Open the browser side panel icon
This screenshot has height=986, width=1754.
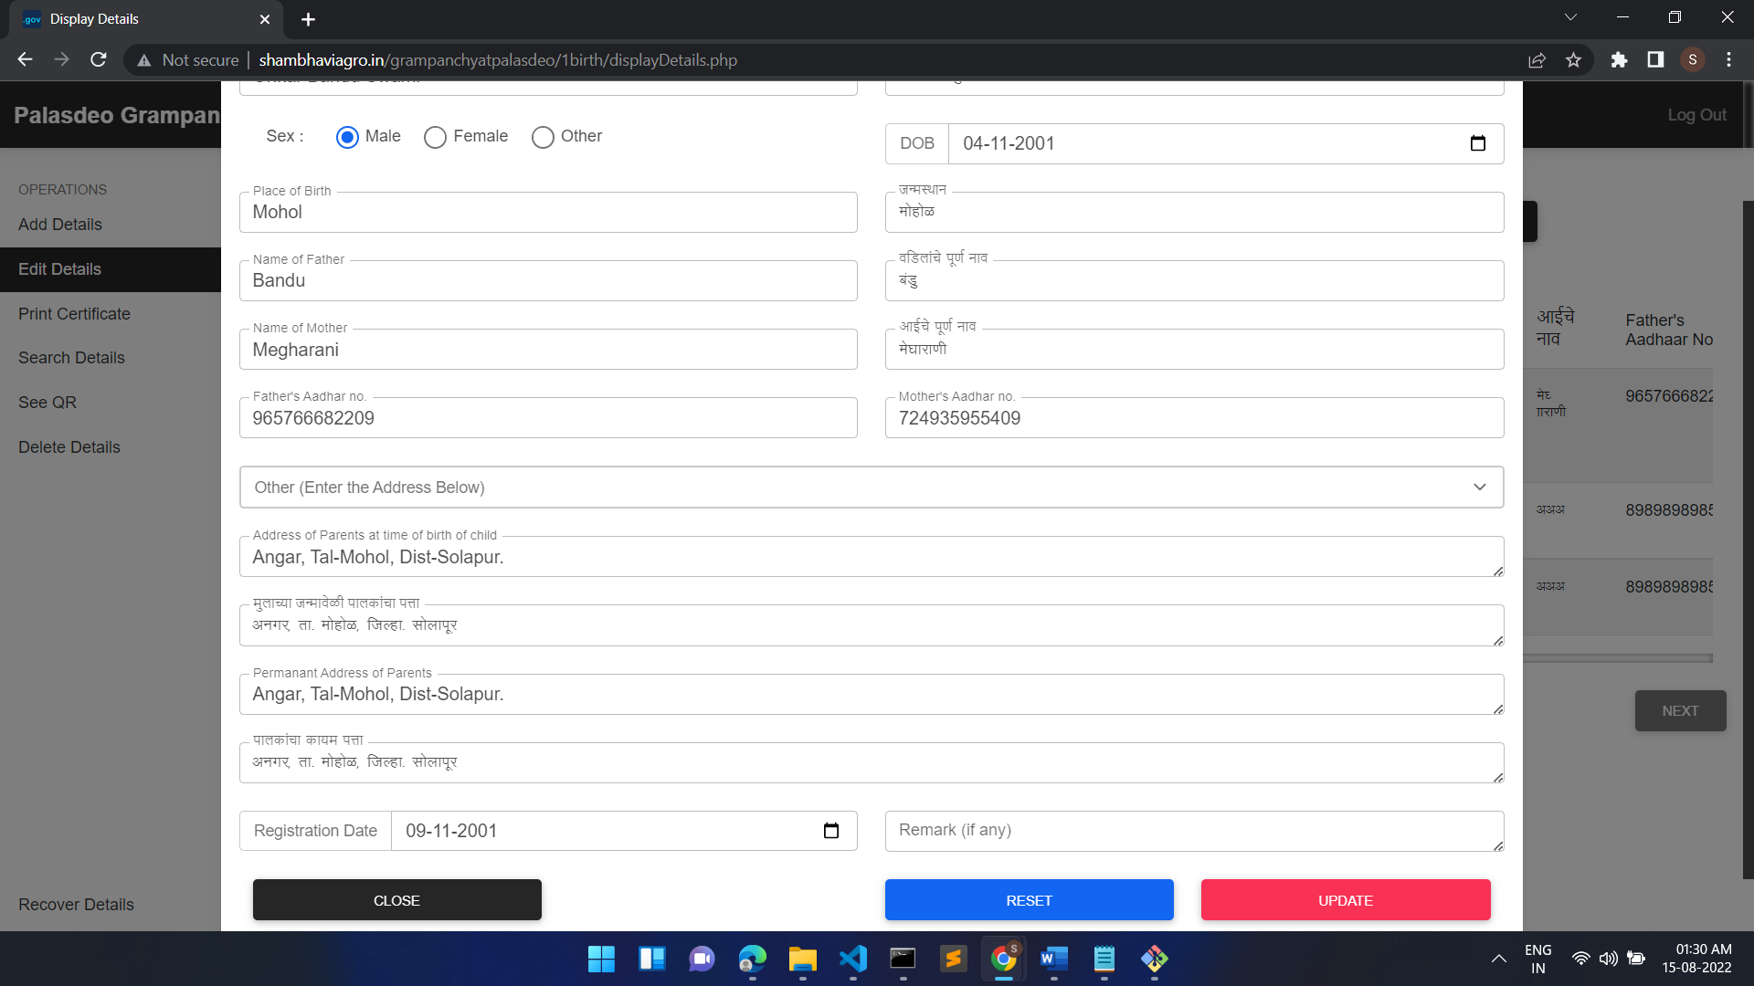[1655, 59]
